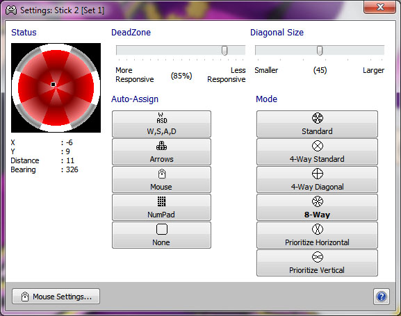The width and height of the screenshot is (401, 316).
Task: Click the black stick position marker
Action: [x=54, y=84]
